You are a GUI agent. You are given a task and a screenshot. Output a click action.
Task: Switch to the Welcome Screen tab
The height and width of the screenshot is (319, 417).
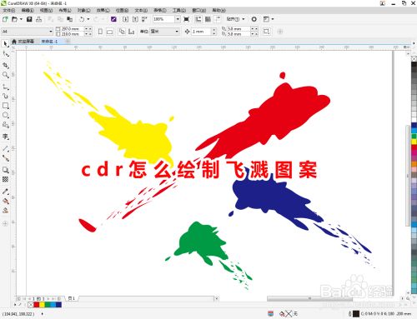(x=23, y=42)
